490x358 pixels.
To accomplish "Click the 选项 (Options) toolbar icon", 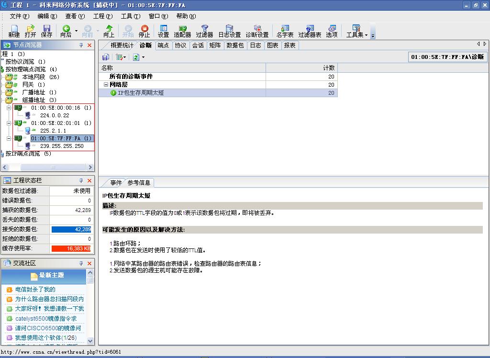I will (x=332, y=31).
